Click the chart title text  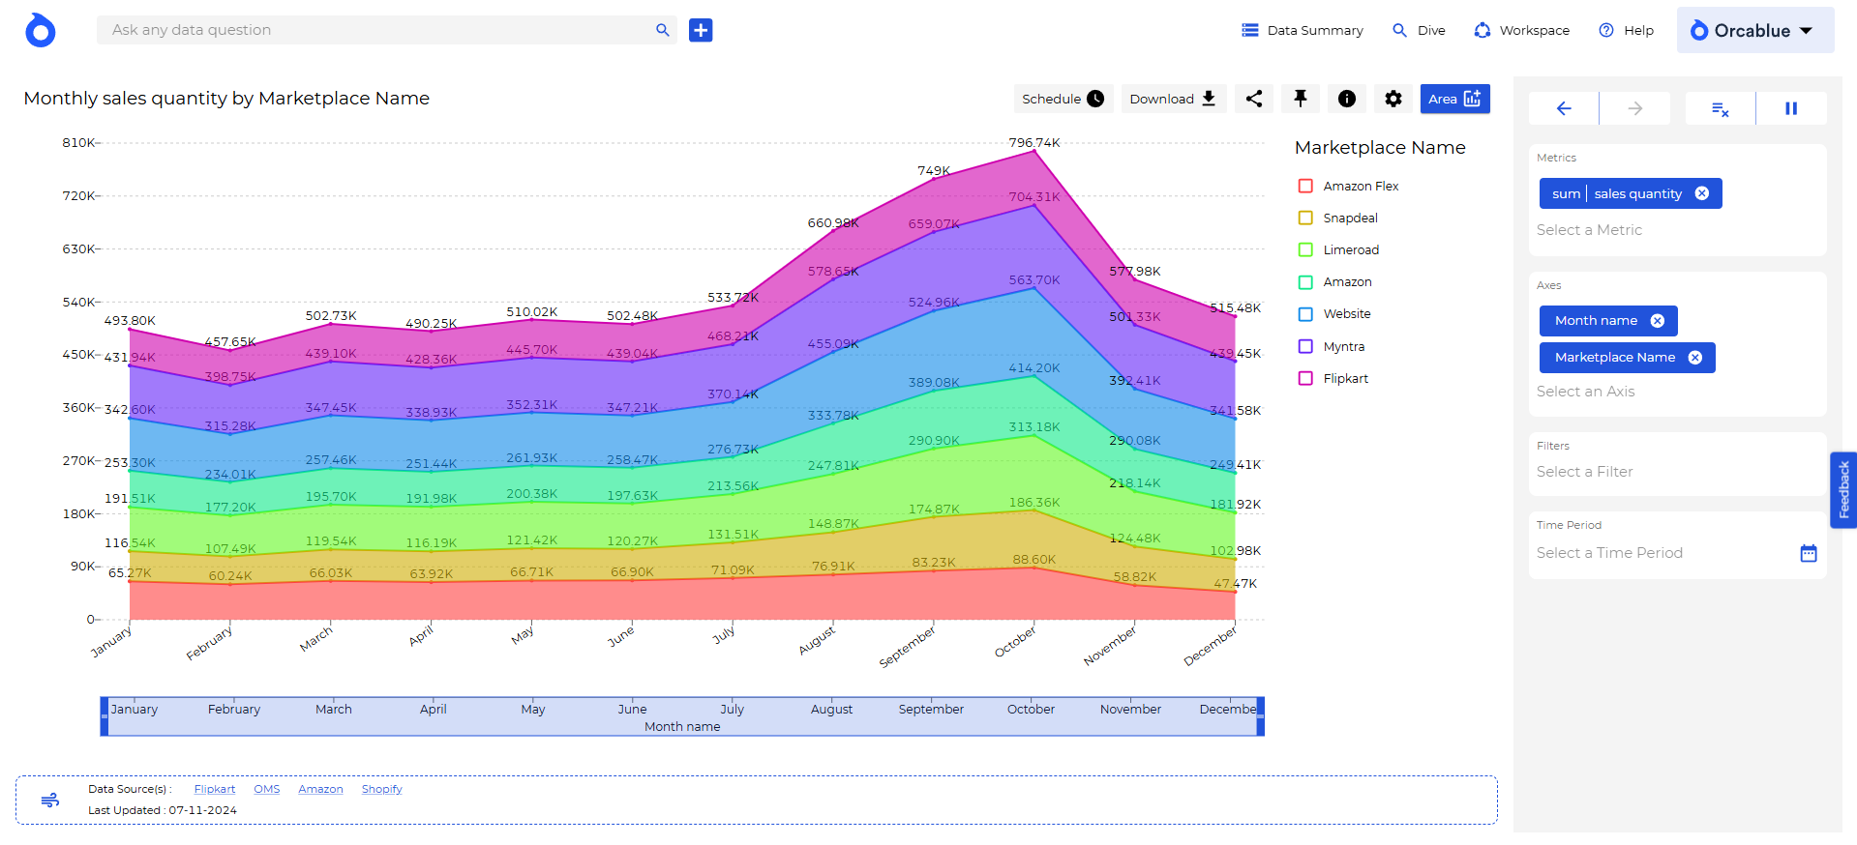click(226, 99)
